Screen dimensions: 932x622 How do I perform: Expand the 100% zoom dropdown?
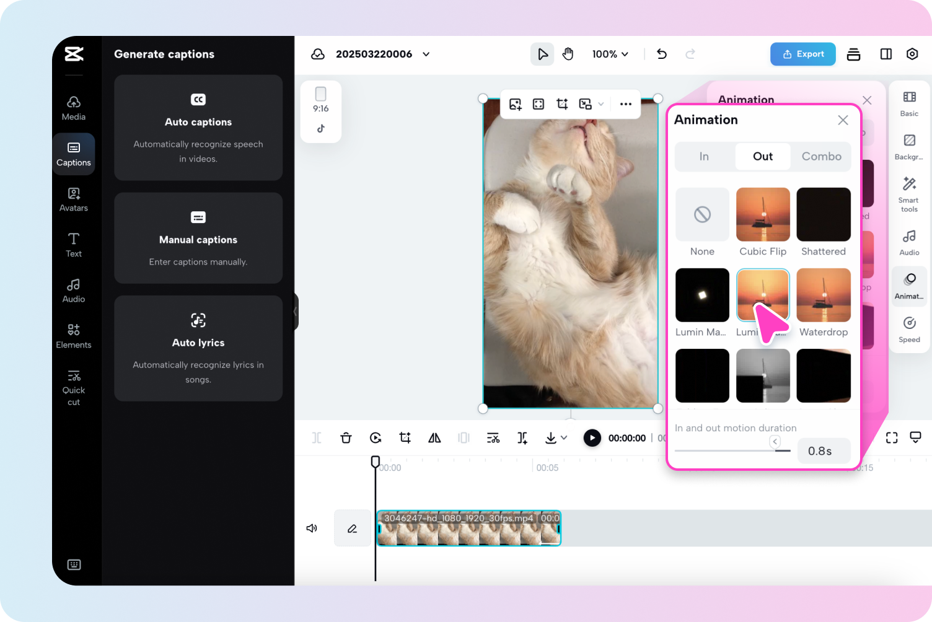point(610,54)
